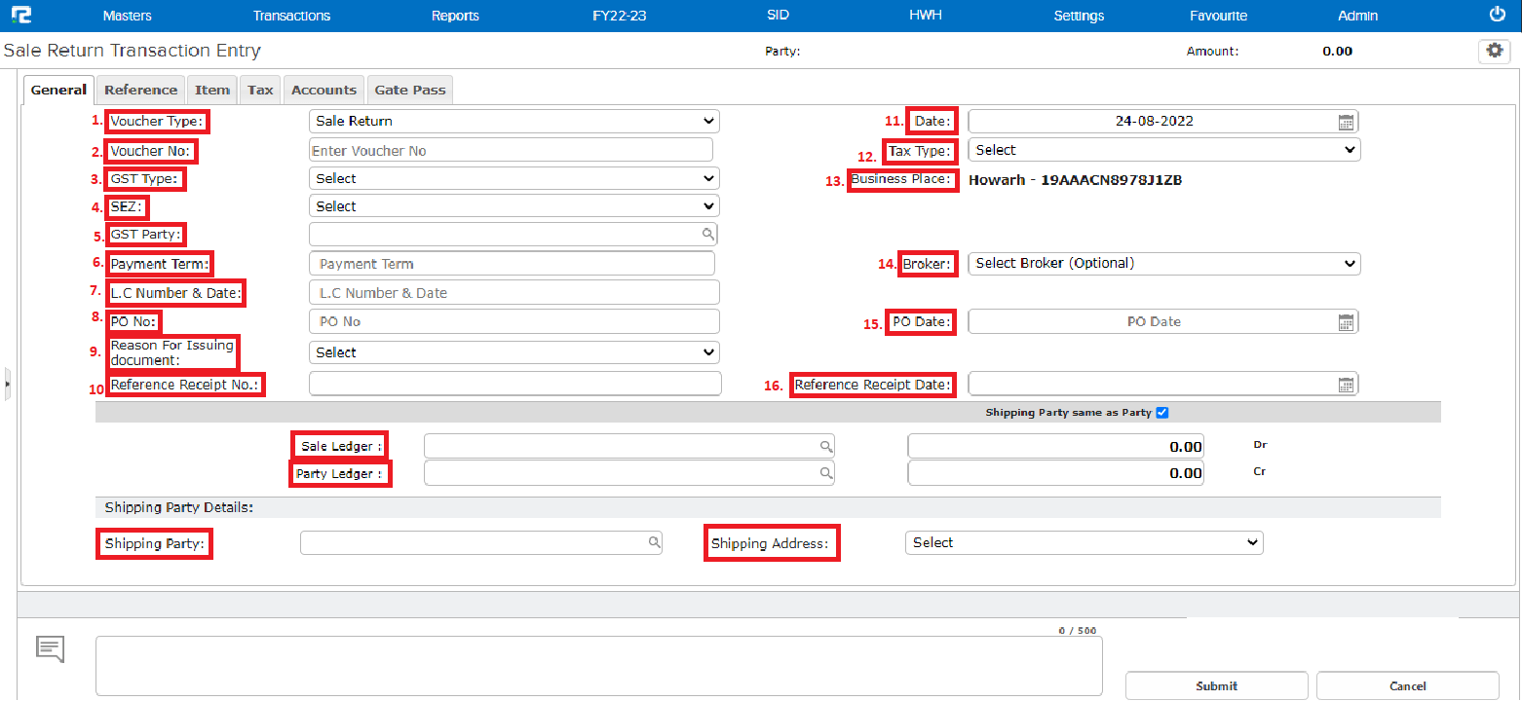The width and height of the screenshot is (1522, 701).
Task: Click the Party Ledger search icon
Action: point(825,473)
